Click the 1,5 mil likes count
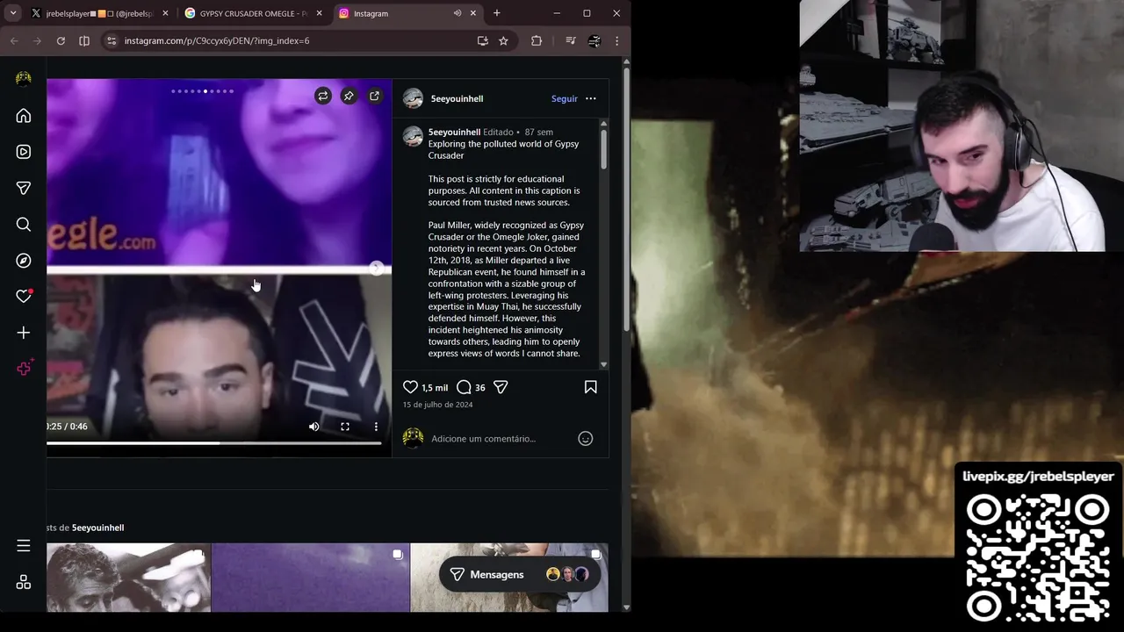The width and height of the screenshot is (1124, 632). [x=435, y=387]
